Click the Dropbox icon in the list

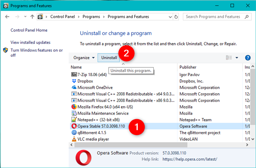tap(74, 81)
